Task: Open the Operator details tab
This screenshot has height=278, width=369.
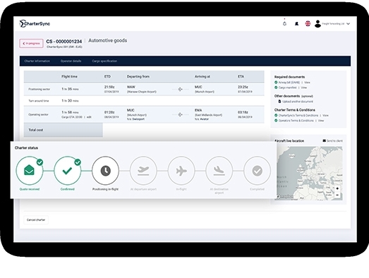Action: coord(71,61)
